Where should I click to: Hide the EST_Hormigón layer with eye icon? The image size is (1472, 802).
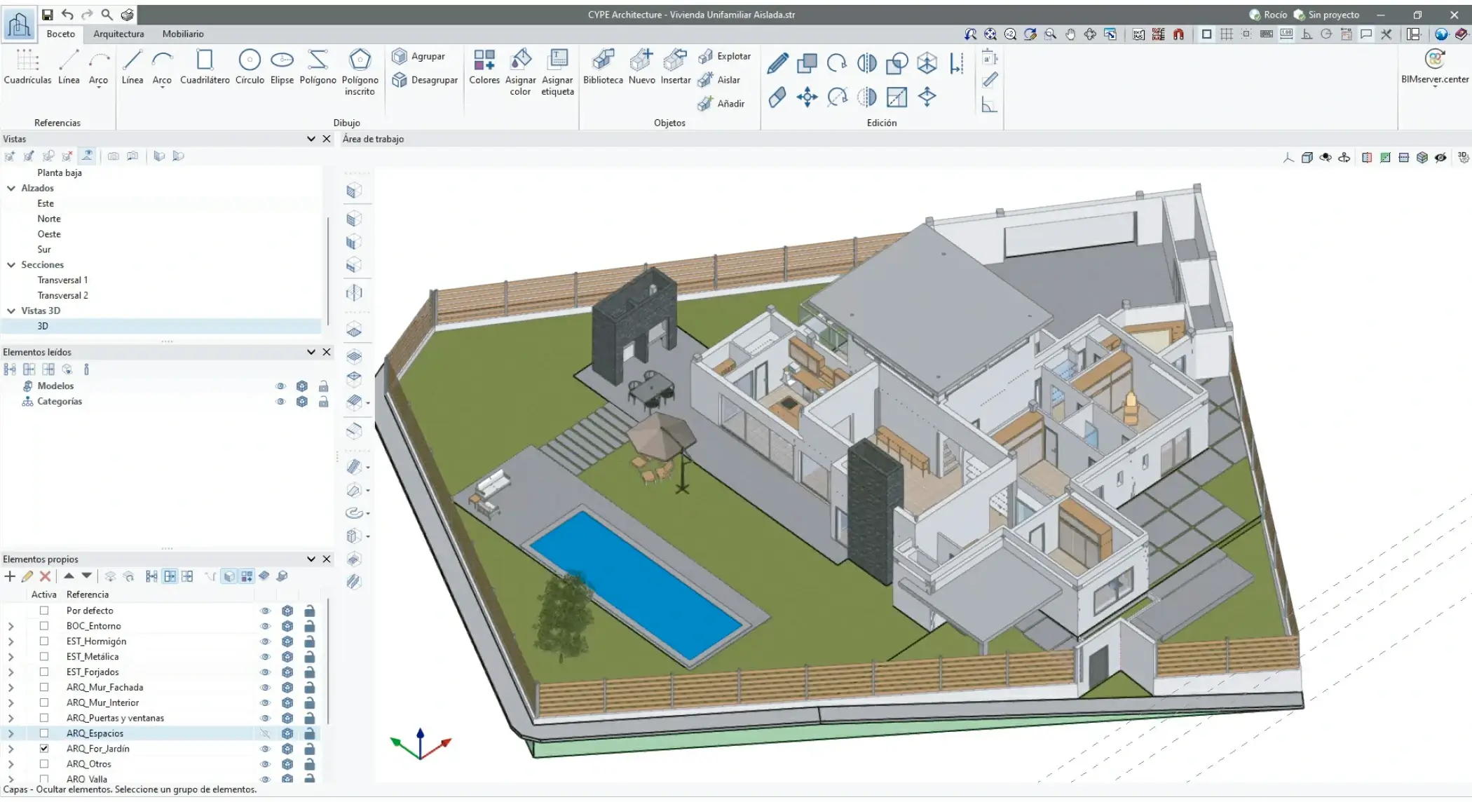tap(265, 641)
